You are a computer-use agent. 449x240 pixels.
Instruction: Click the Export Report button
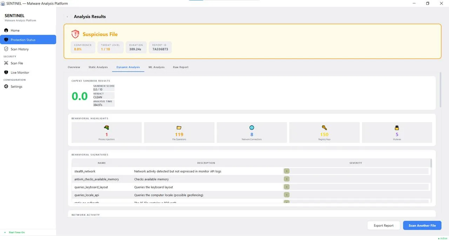(x=384, y=225)
